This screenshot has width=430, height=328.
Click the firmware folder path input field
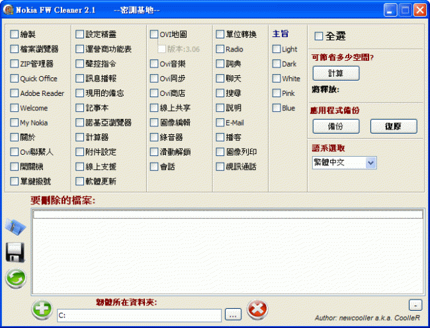point(139,315)
